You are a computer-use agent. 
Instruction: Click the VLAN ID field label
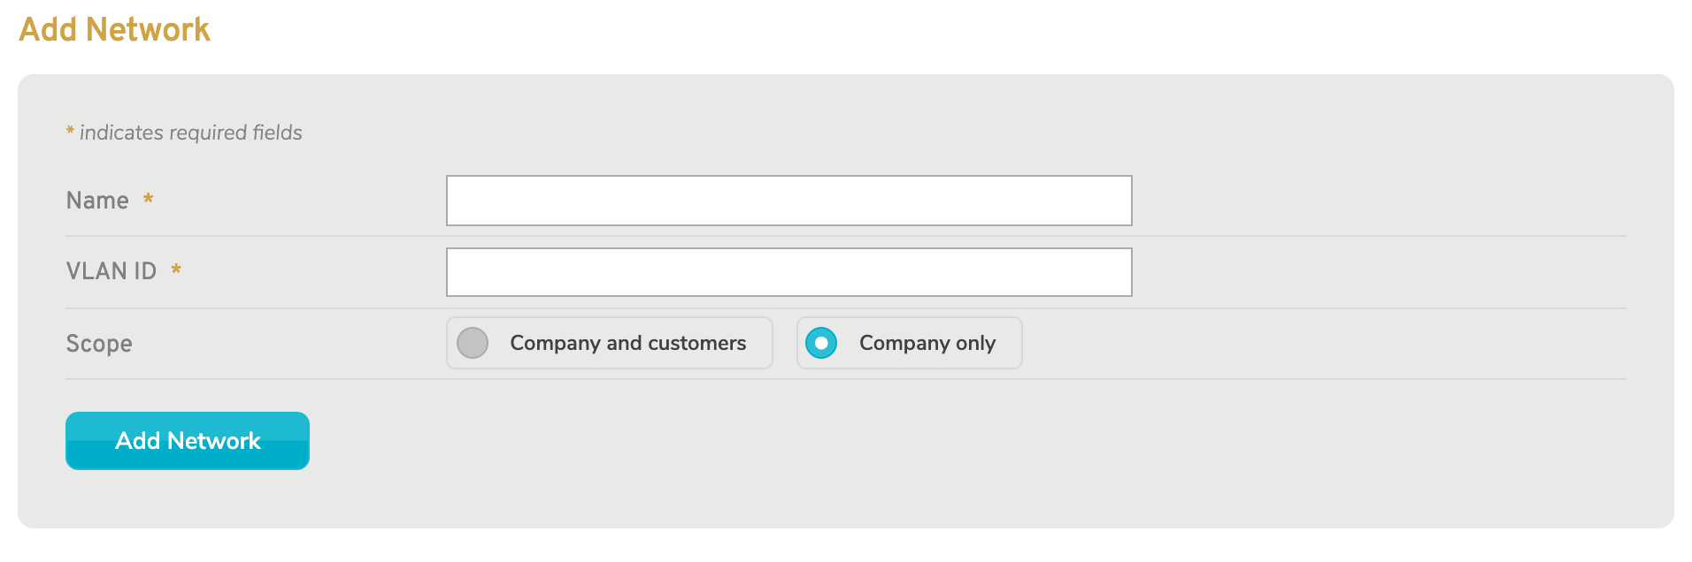click(112, 271)
